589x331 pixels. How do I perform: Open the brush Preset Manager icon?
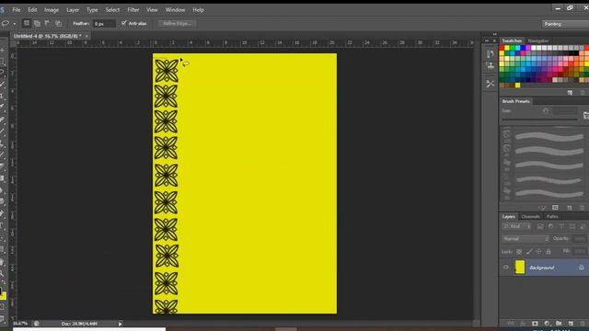[x=555, y=208]
